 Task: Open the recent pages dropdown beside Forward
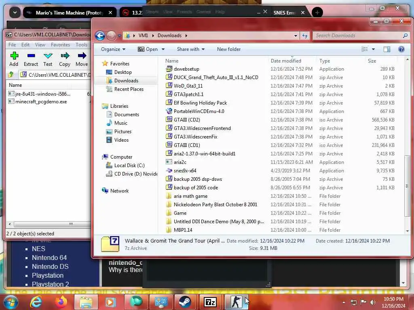[119, 36]
